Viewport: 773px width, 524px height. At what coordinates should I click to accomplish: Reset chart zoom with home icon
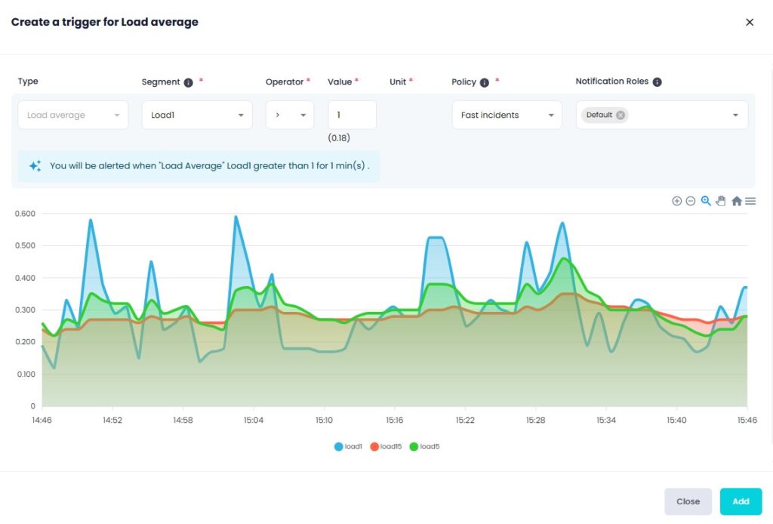[736, 201]
